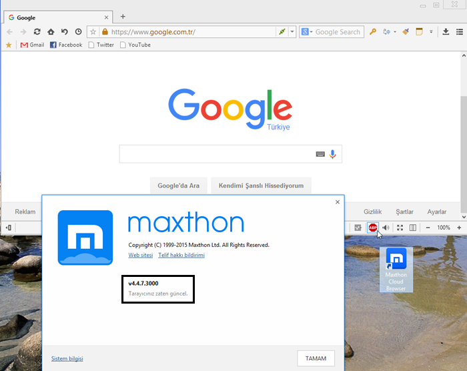Toggle split screen view icon

(413, 228)
